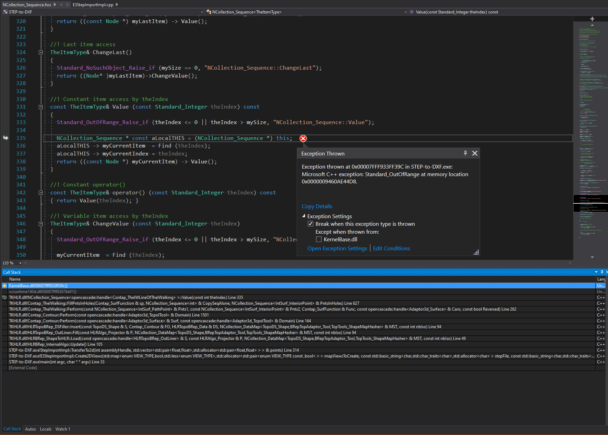The image size is (608, 435).
Task: Click the editor split handle above scrollbar
Action: pyautogui.click(x=592, y=19)
